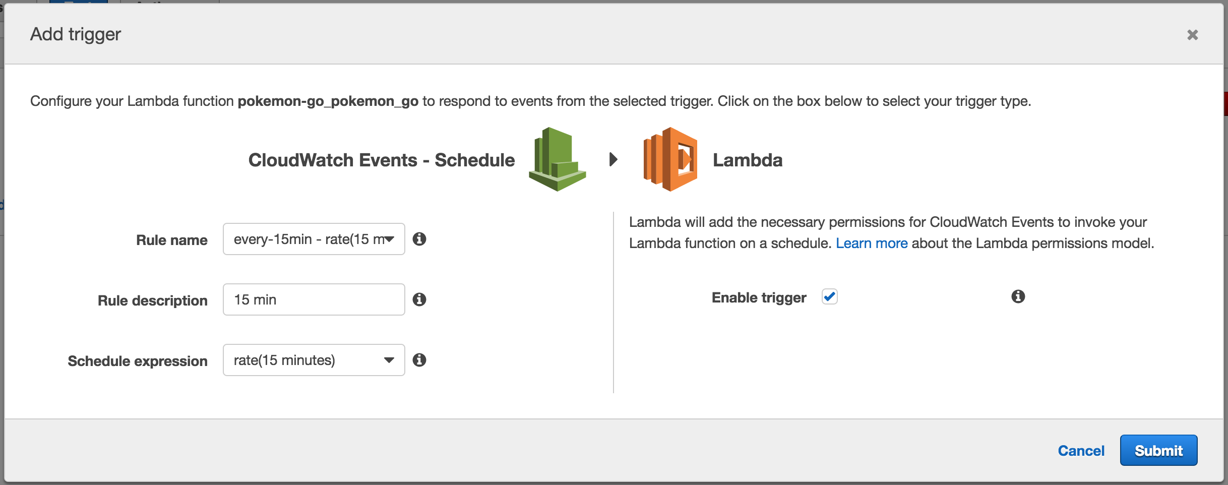
Task: Uncheck the Enable trigger checkbox
Action: pyautogui.click(x=829, y=296)
